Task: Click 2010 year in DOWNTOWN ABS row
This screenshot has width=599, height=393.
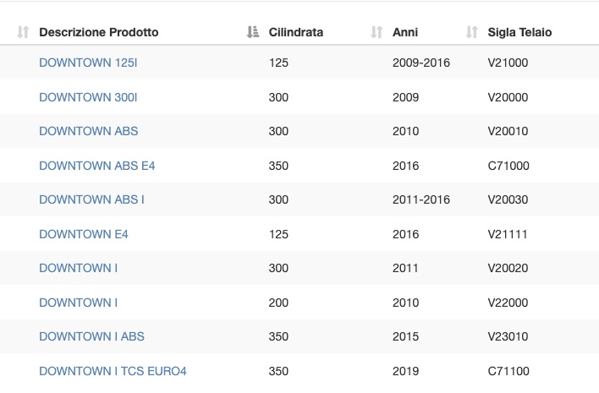Action: tap(405, 131)
